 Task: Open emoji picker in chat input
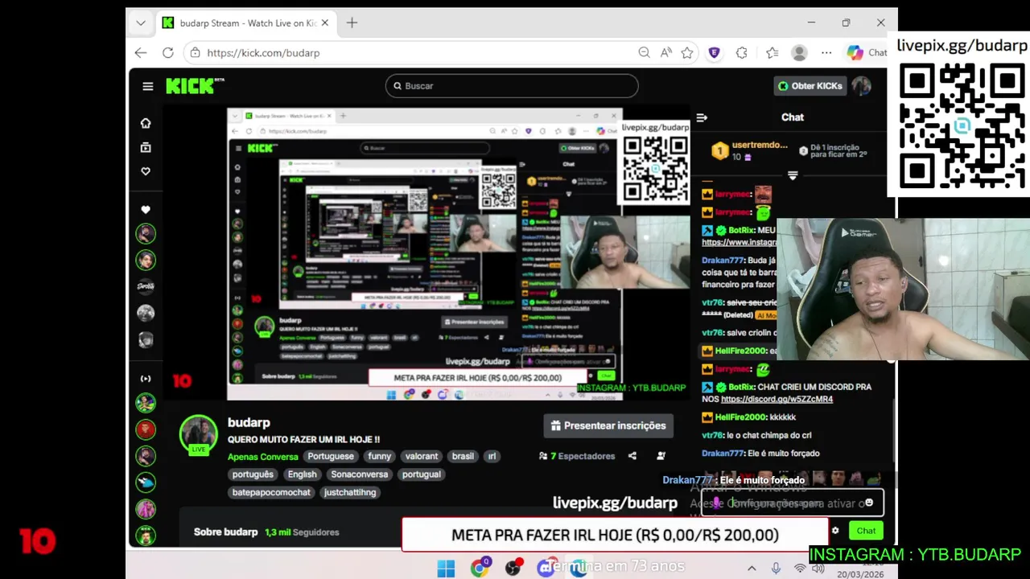click(x=869, y=503)
